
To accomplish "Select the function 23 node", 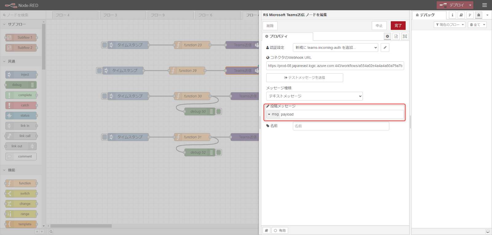I will click(x=192, y=45).
